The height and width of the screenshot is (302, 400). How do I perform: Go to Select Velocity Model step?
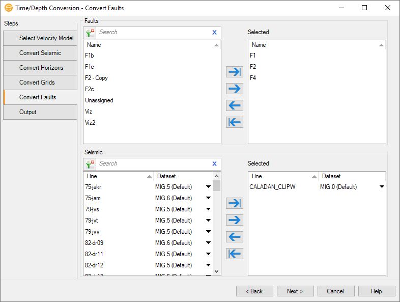tap(40, 38)
